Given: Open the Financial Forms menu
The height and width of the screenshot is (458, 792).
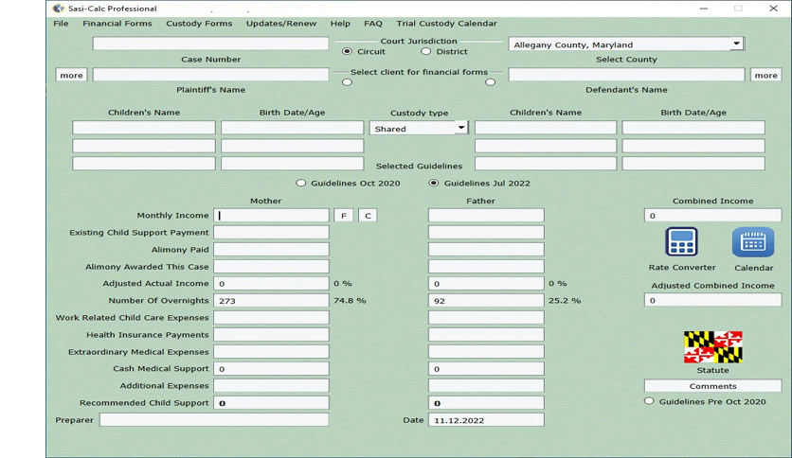Looking at the screenshot, I should pos(117,24).
